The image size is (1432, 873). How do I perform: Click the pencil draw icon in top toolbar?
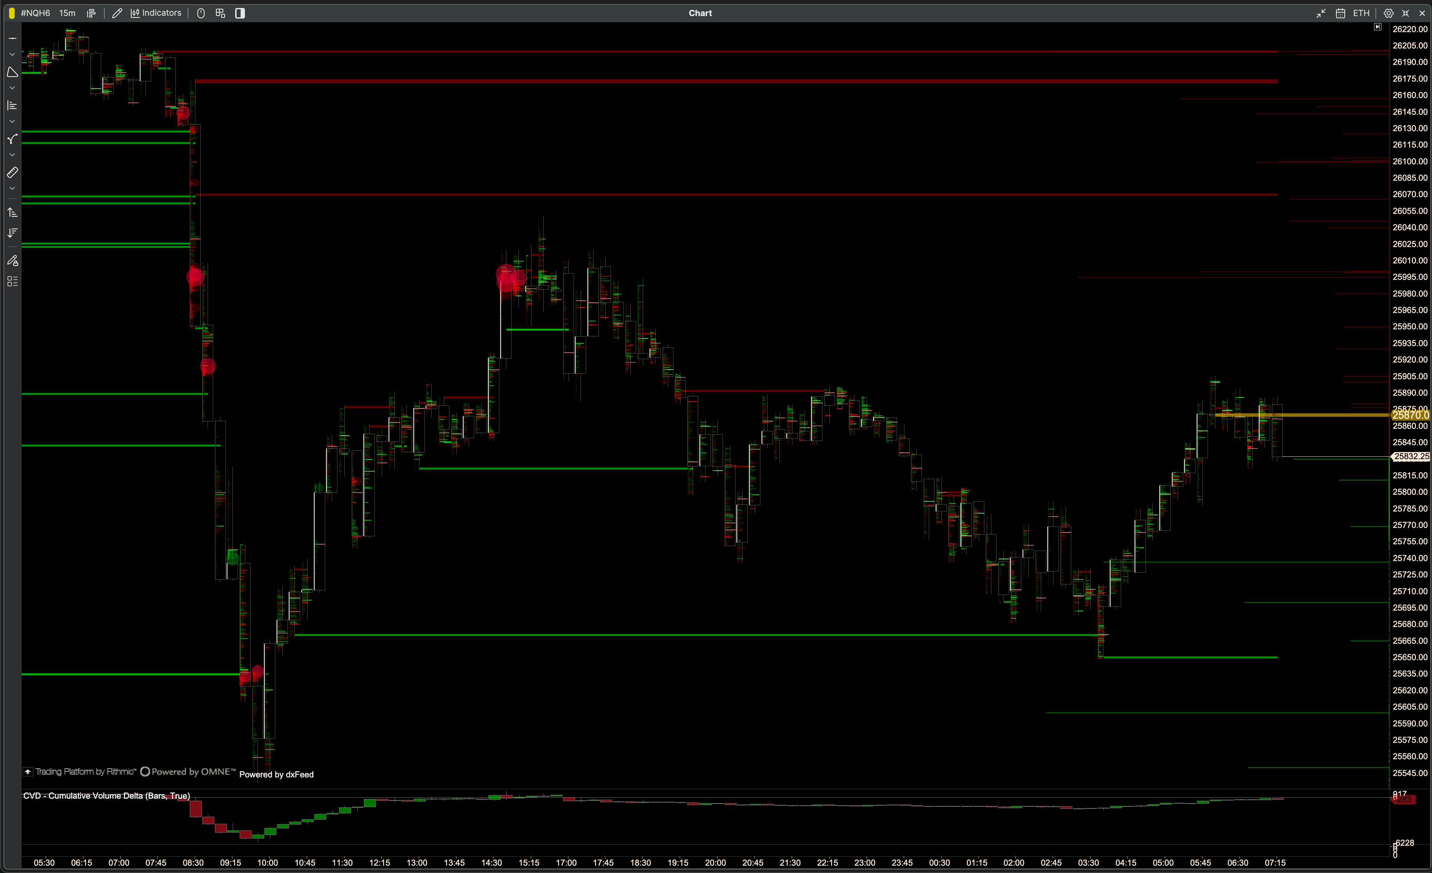tap(117, 13)
